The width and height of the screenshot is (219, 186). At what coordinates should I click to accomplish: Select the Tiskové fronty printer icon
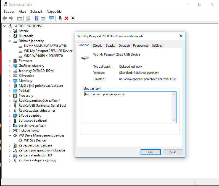(15, 130)
